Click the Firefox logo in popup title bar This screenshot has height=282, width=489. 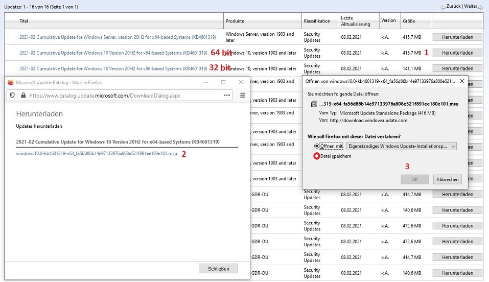pyautogui.click(x=10, y=82)
